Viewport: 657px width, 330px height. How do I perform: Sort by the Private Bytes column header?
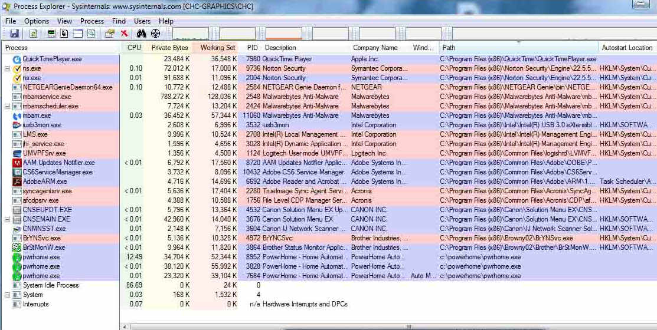[x=168, y=48]
